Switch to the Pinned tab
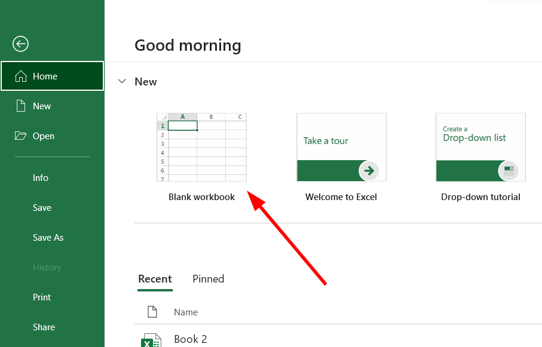This screenshot has height=347, width=542. (x=209, y=279)
